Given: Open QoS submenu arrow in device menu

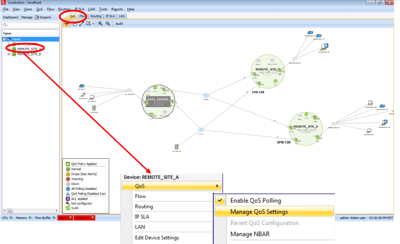Looking at the screenshot, I should coord(217,186).
